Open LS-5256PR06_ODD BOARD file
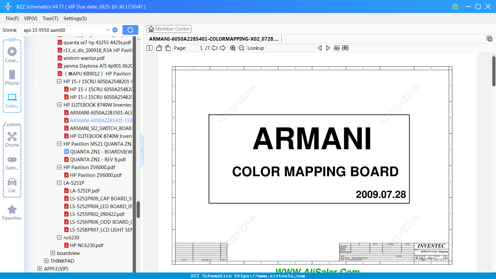This screenshot has width=496, height=279. [x=98, y=222]
